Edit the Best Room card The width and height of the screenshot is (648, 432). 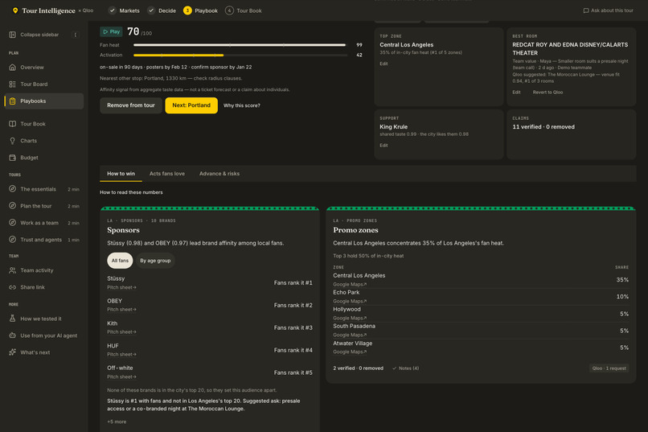(517, 93)
